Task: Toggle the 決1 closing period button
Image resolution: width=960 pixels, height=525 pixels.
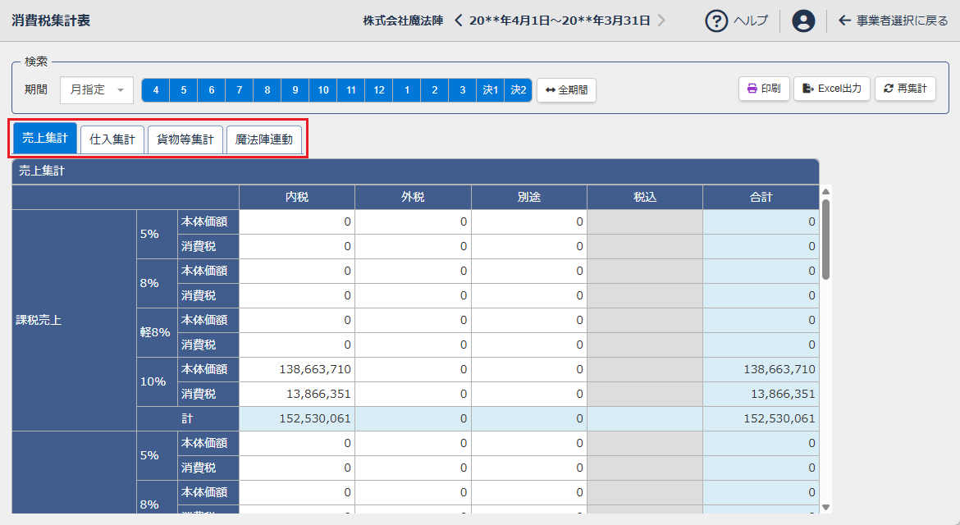Action: pyautogui.click(x=491, y=90)
